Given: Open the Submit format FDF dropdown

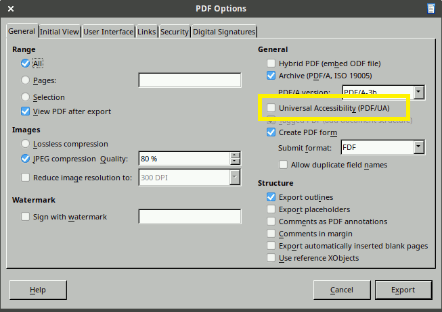Looking at the screenshot, I should (x=418, y=147).
